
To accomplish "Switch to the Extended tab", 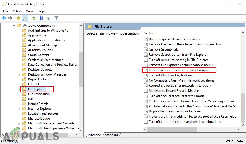I will pos(94,135).
